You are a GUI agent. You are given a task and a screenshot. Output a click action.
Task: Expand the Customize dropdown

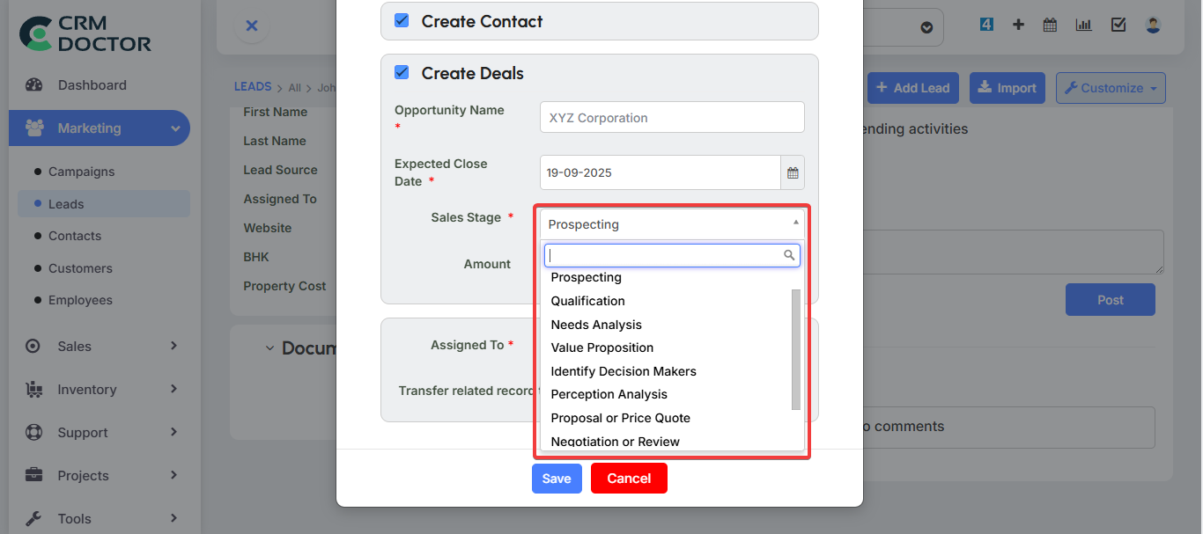click(1111, 88)
